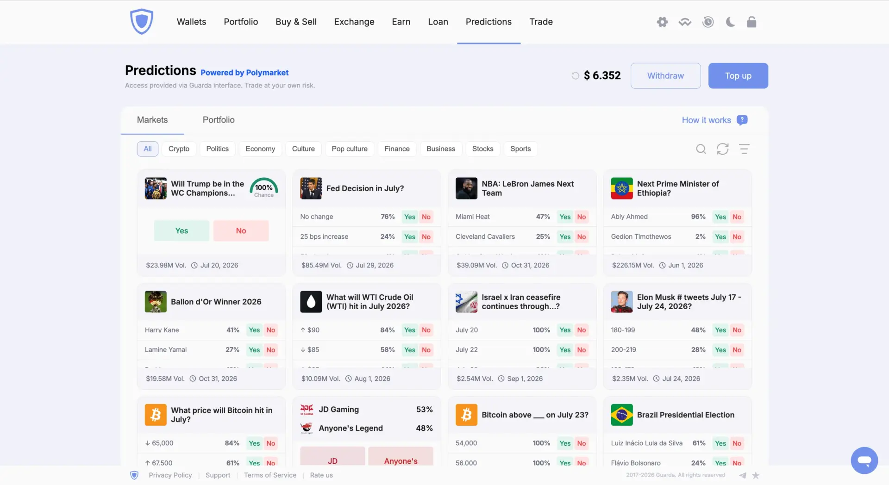
Task: Filter markets by Politics
Action: [217, 149]
